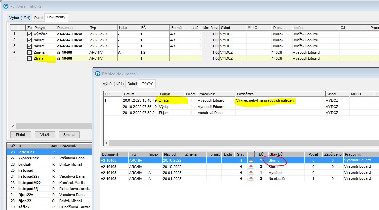Click the Datum column header in Pohyby table

click(x=141, y=94)
